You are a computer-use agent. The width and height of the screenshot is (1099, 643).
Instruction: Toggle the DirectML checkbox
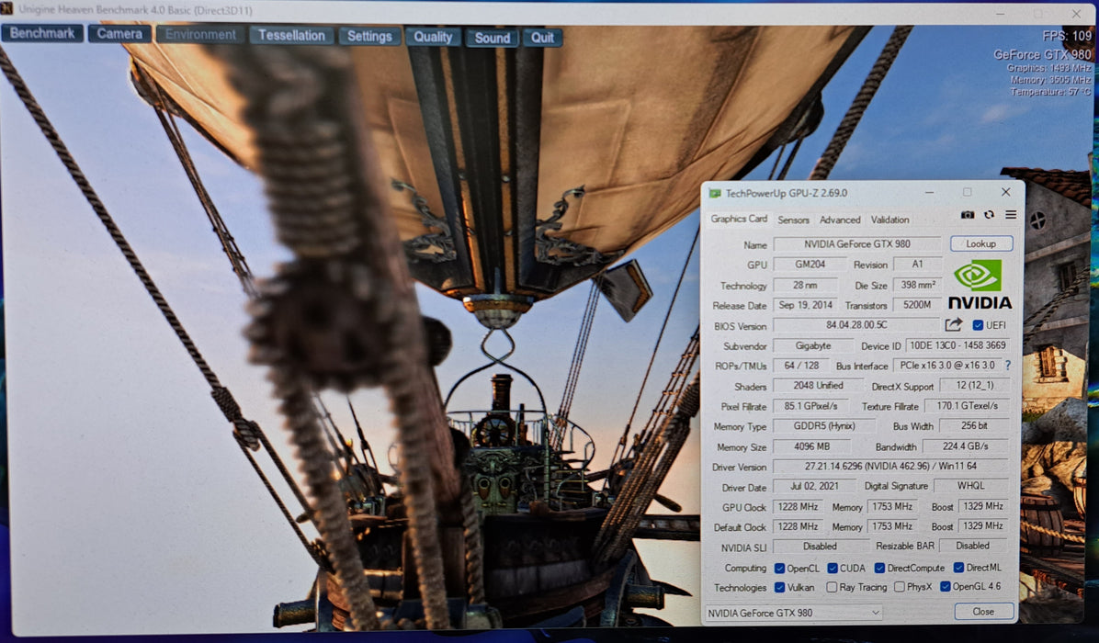click(958, 568)
